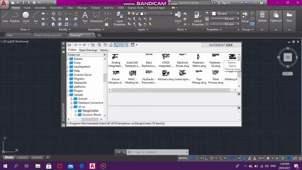Select the Circle tool

pos(25,17)
